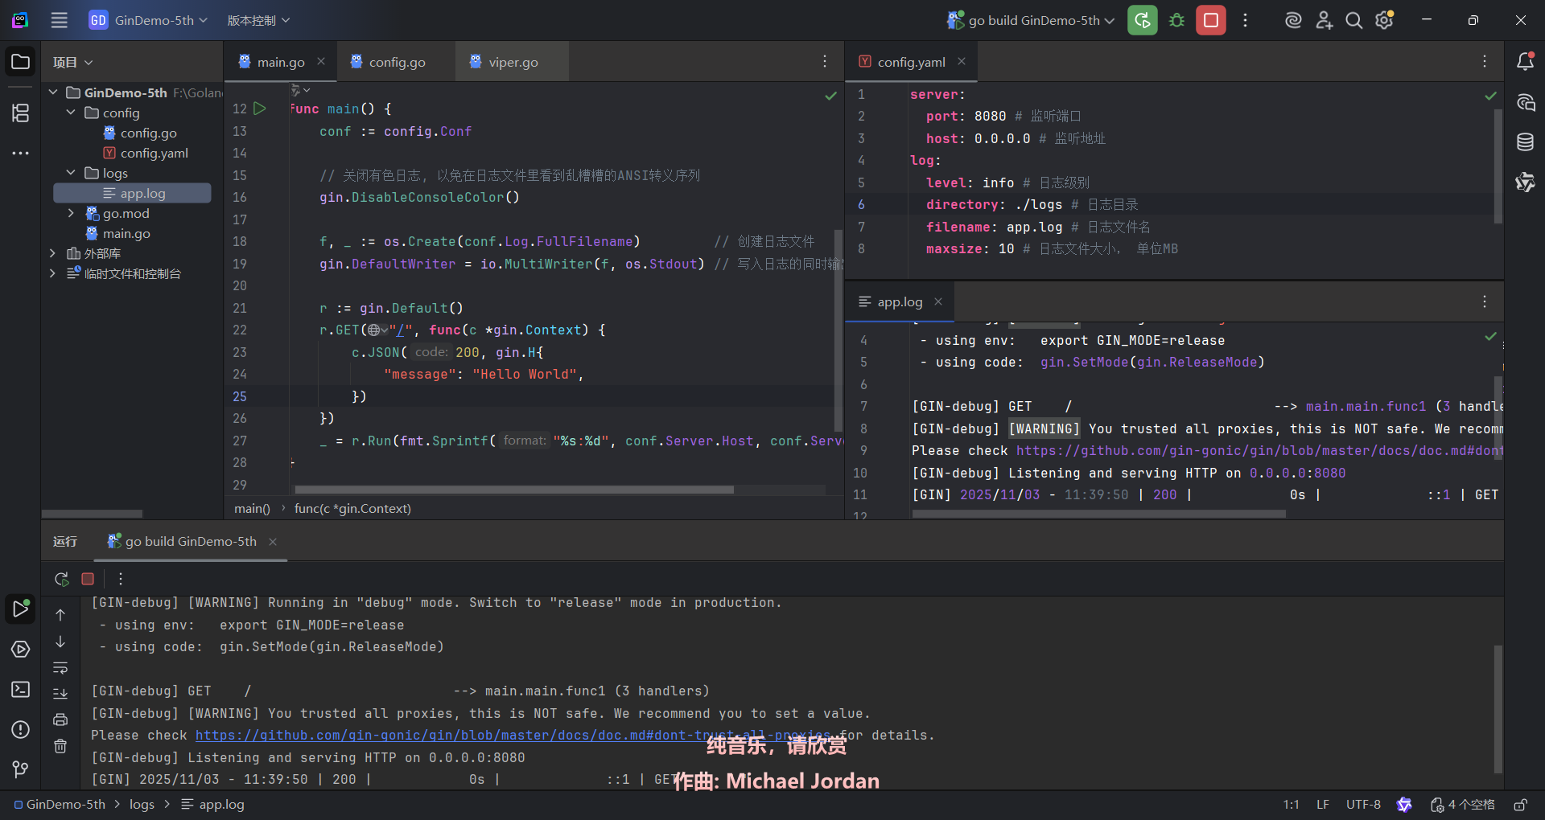Expand the go.mod tree node
The image size is (1545, 820).
[71, 213]
